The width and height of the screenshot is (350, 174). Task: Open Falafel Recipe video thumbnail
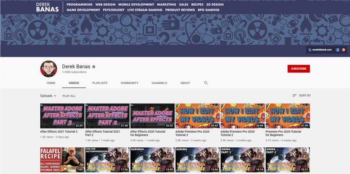click(62, 160)
